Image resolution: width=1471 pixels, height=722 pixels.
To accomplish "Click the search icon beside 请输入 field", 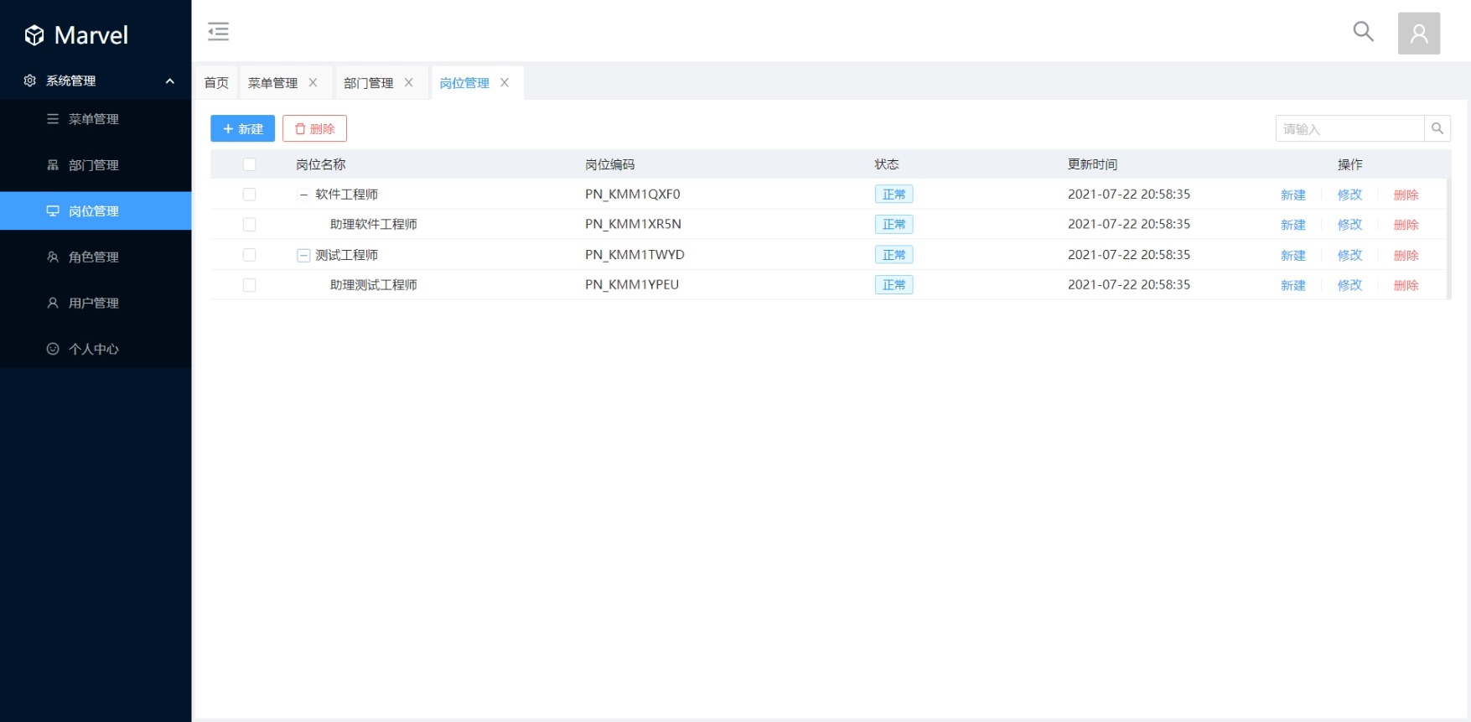I will 1437,128.
